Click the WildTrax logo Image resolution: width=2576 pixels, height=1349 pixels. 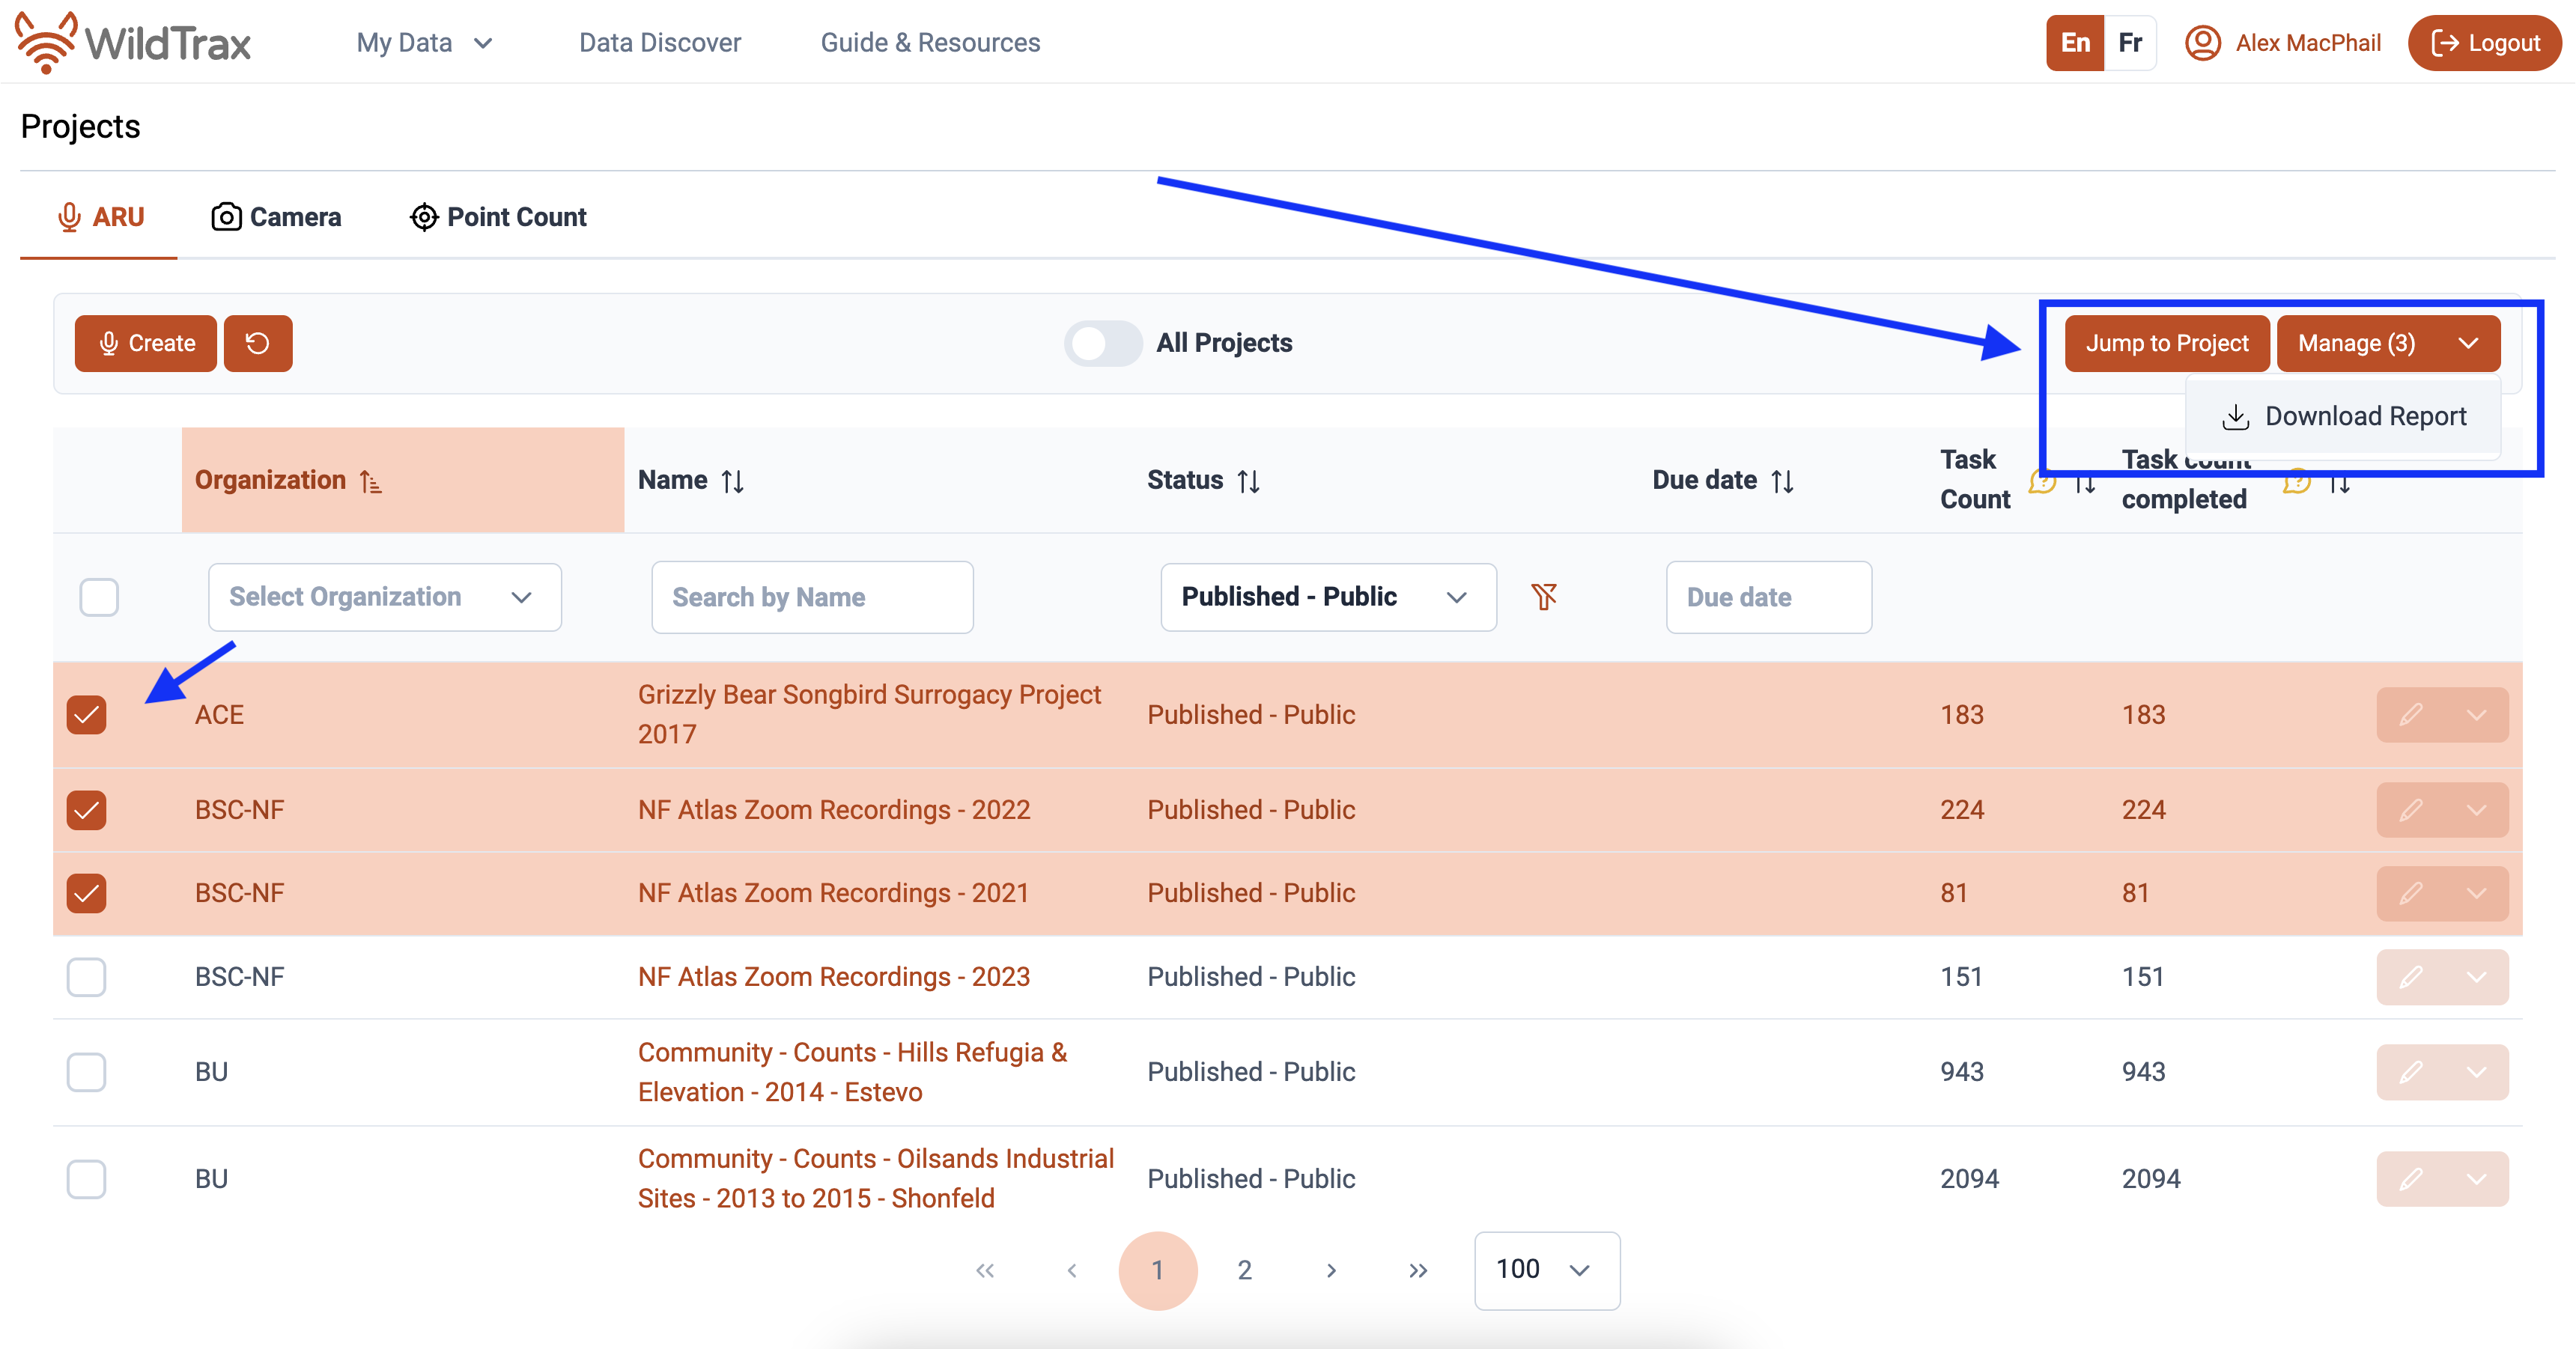click(x=133, y=42)
